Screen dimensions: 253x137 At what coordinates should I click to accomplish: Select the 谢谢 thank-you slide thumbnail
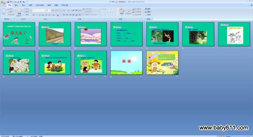(x=126, y=63)
